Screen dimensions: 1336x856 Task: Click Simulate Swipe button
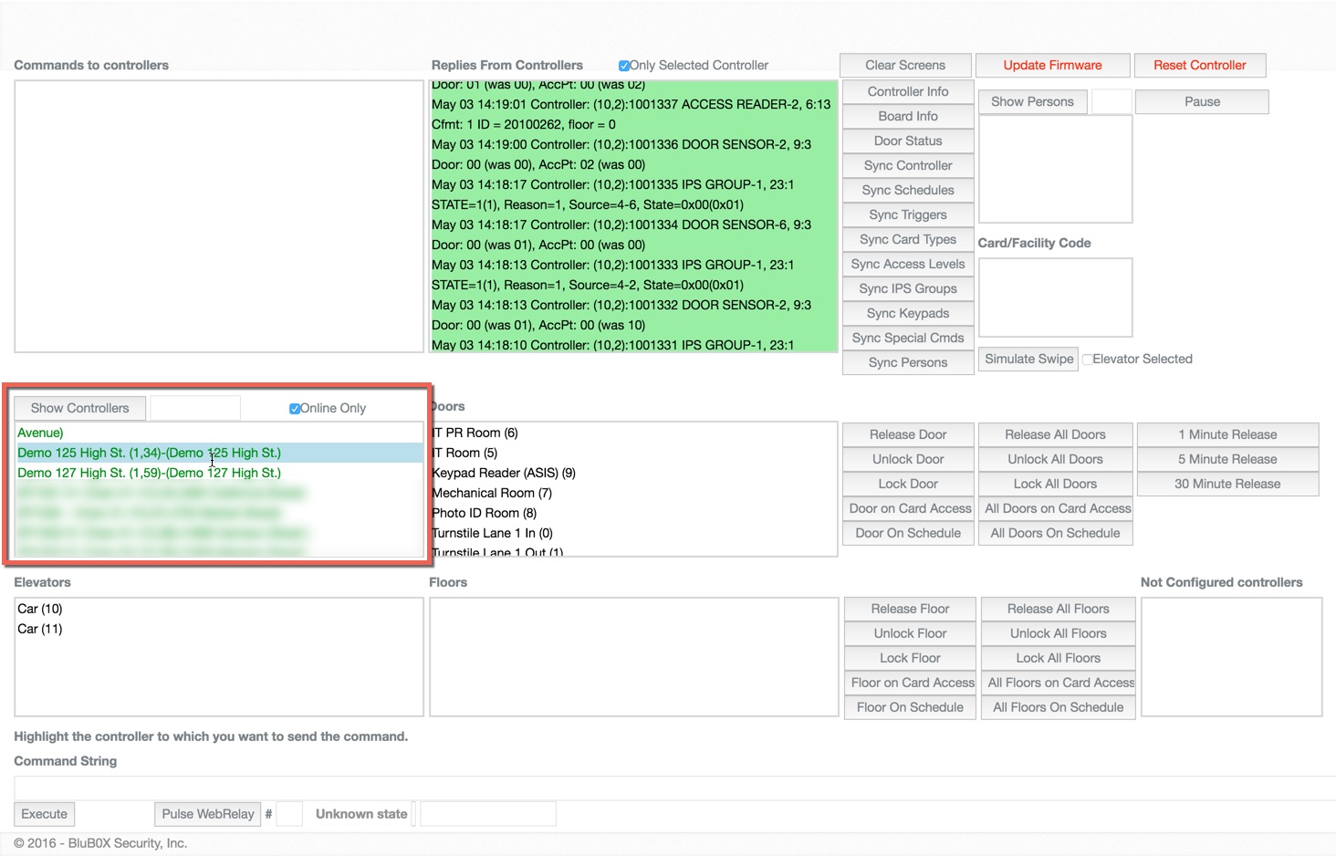point(1028,360)
